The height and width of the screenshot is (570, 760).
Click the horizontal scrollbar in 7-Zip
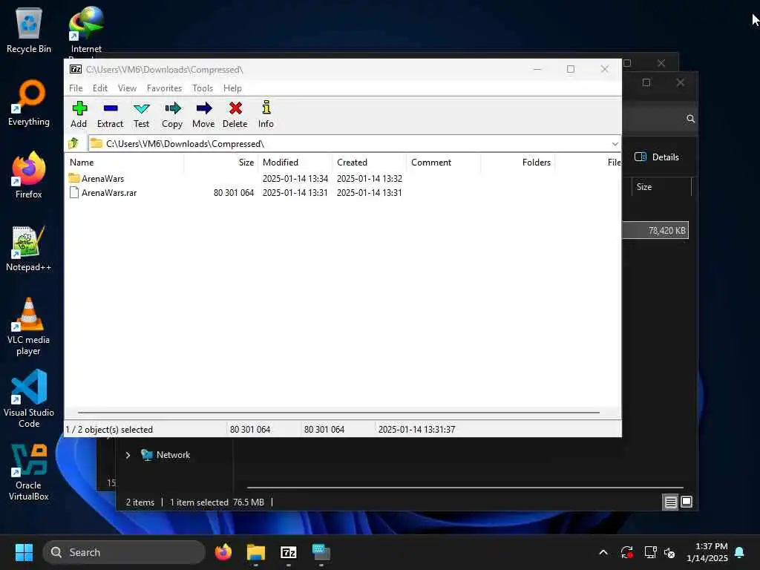pos(338,413)
